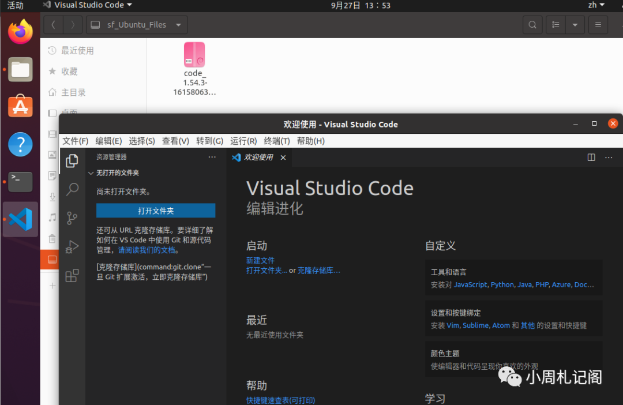Image resolution: width=623 pixels, height=405 pixels.
Task: Open 主目录 in Files sidebar
Action: 73,92
